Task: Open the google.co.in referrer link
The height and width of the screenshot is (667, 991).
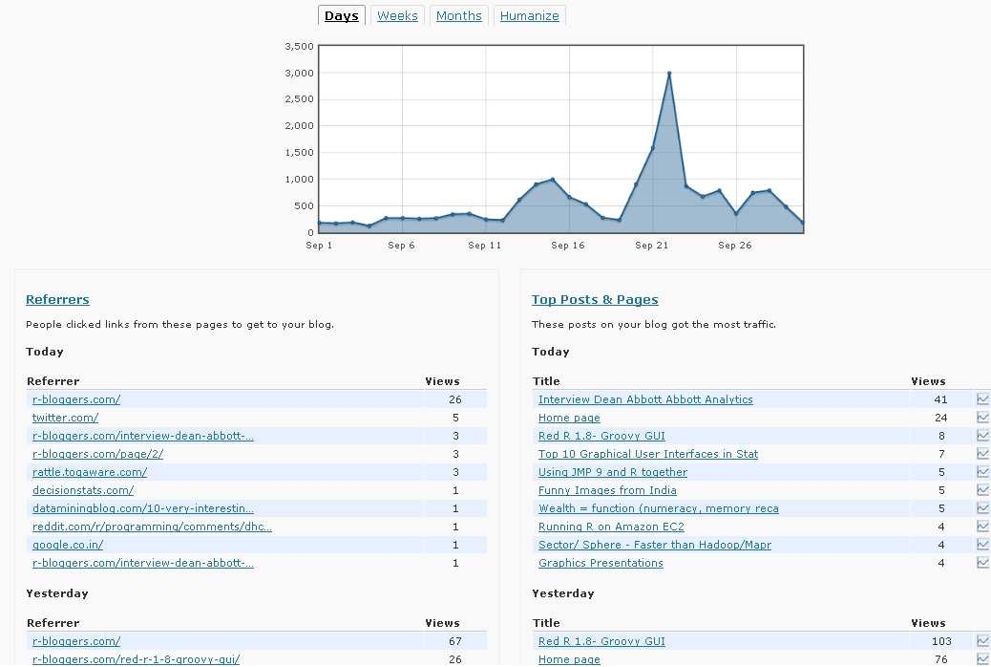Action: (68, 545)
